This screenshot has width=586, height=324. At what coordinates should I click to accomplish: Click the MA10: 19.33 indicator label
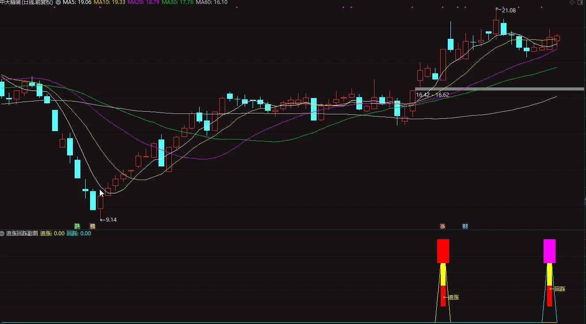tap(110, 2)
